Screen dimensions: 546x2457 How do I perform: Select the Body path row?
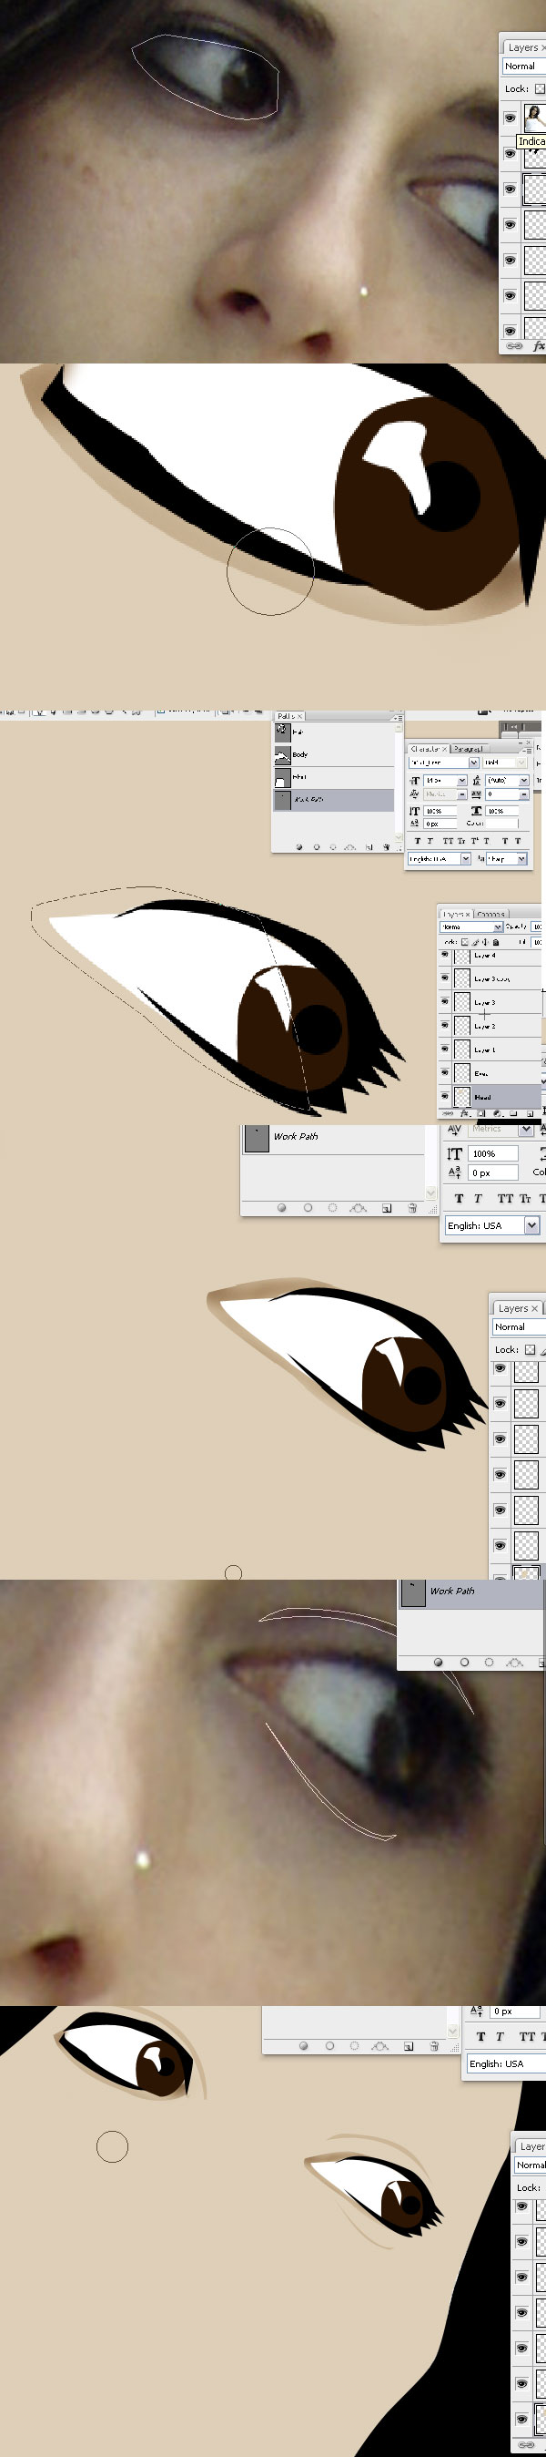coord(333,754)
